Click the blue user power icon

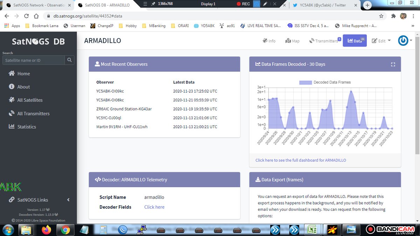[x=403, y=41]
